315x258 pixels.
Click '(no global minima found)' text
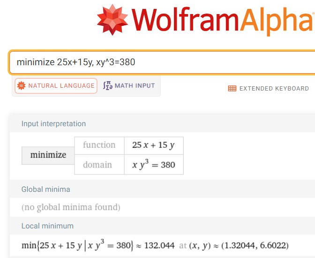coord(71,207)
